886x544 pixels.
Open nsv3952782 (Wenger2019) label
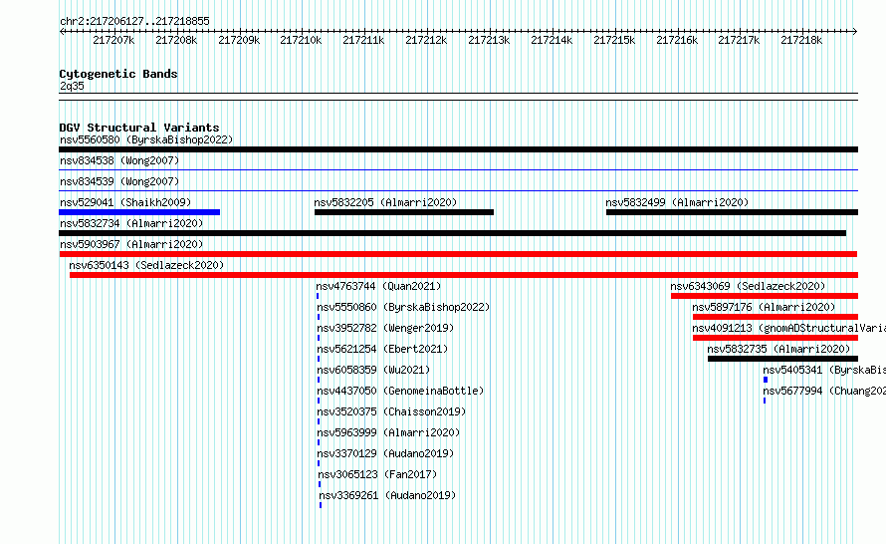(x=385, y=328)
